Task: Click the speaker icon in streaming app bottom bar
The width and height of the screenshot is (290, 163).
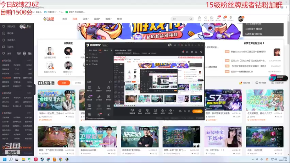Action: pyautogui.click(x=170, y=111)
